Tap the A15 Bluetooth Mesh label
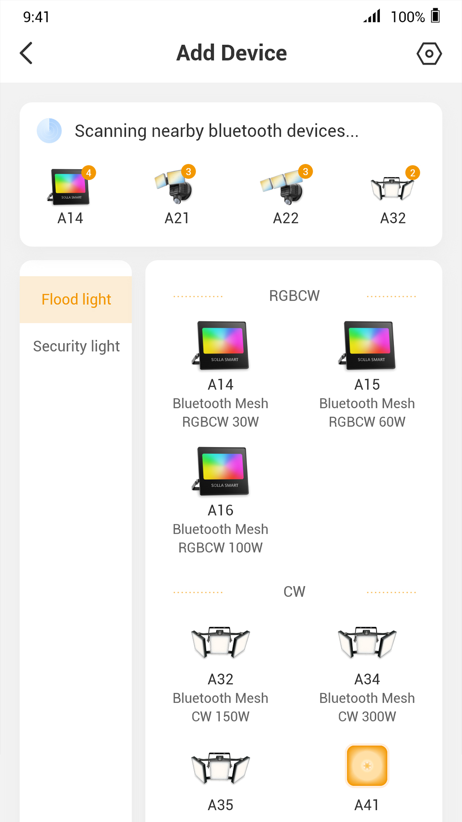 (x=367, y=403)
